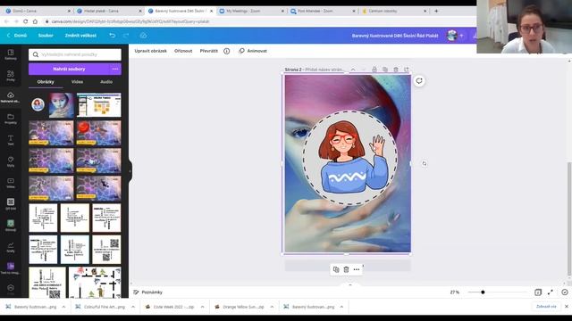The height and width of the screenshot is (321, 572).
Task: Click the 27 % zoom percentage value
Action: pyautogui.click(x=455, y=292)
